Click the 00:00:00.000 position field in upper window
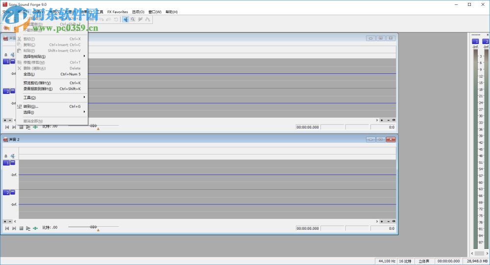 tap(308, 127)
